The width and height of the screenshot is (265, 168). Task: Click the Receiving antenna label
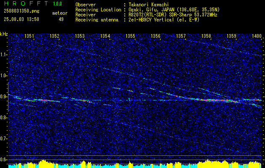click(97, 20)
